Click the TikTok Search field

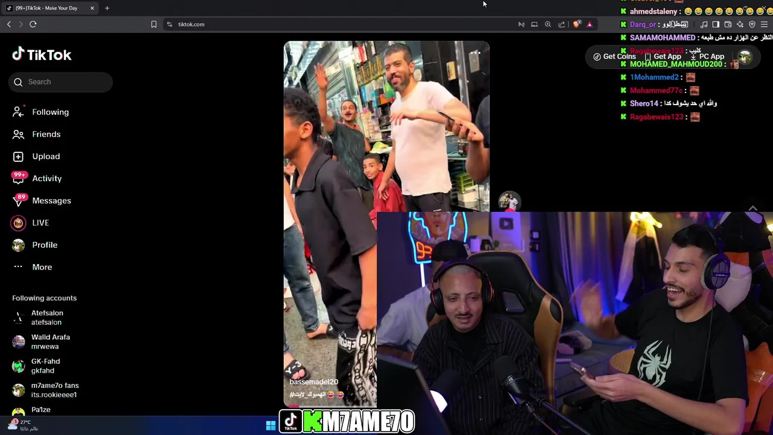(x=60, y=82)
